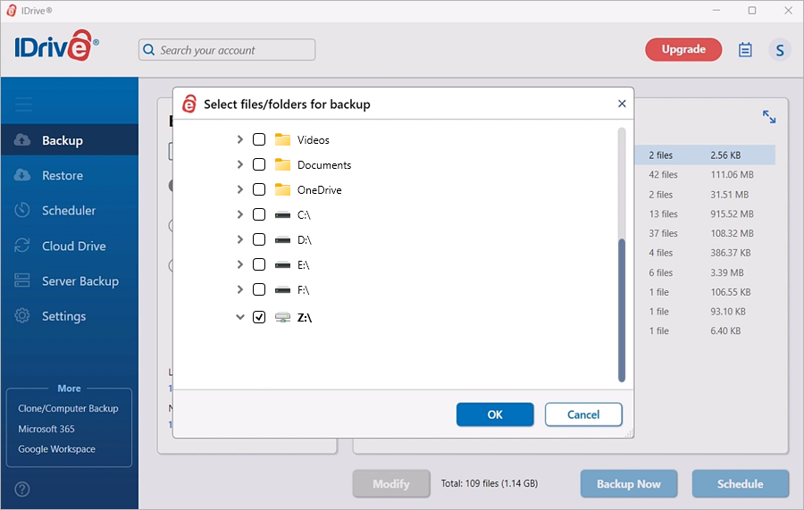
Task: Click the Backup Now button
Action: pos(629,484)
